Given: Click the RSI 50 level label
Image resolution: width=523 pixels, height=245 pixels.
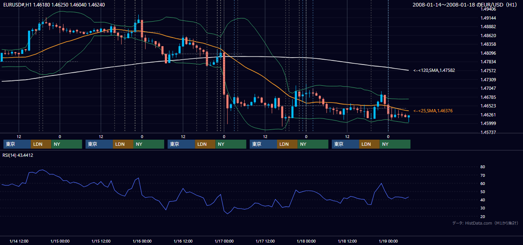Looking at the screenshot, I should click(483, 192).
